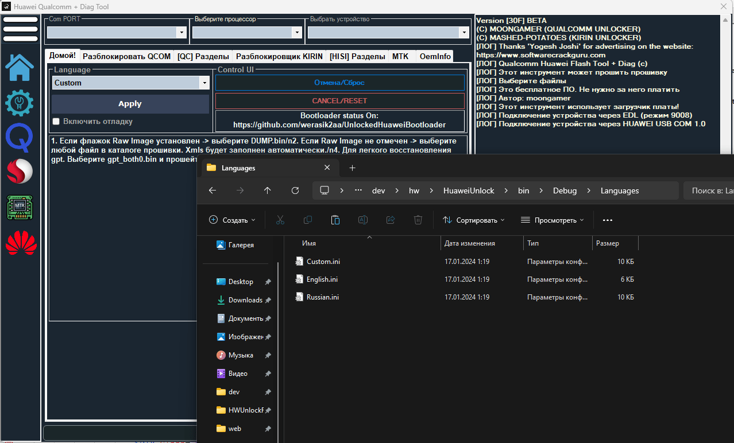734x443 pixels.
Task: Click the Cut scissors icon in Explorer toolbar
Action: 280,220
